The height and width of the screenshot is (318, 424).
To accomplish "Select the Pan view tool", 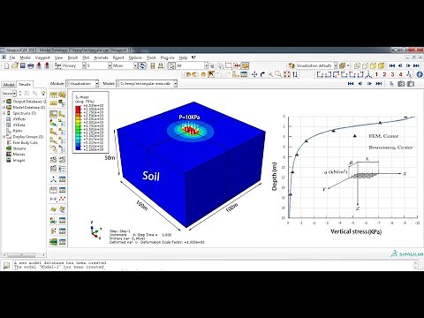I will tap(254, 74).
